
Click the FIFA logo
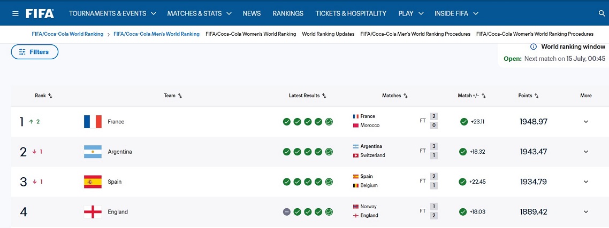click(x=40, y=13)
